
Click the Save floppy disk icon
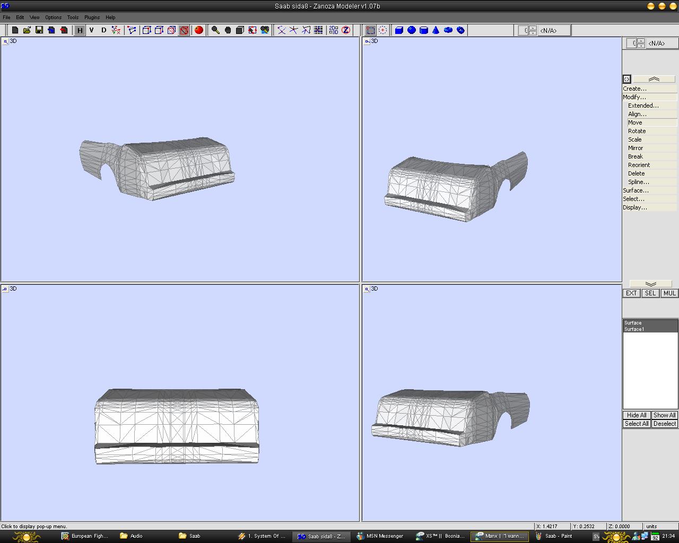(x=39, y=30)
